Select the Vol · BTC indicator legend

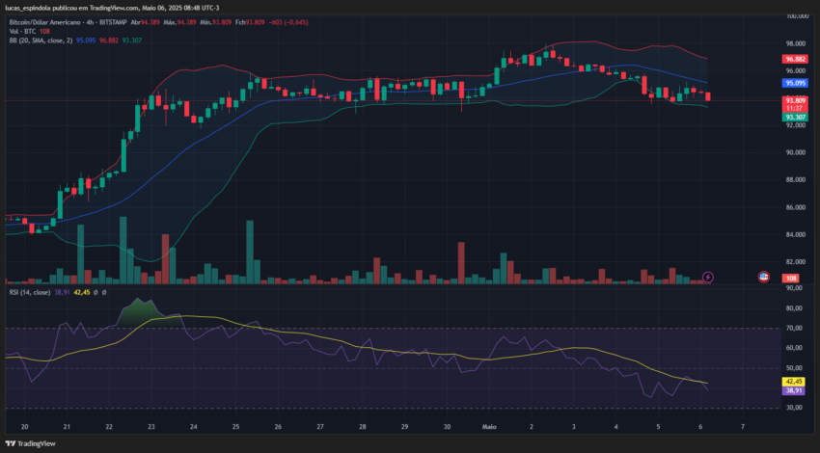click(x=22, y=32)
